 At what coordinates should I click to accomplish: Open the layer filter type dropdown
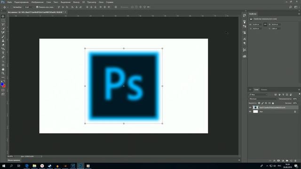258,95
